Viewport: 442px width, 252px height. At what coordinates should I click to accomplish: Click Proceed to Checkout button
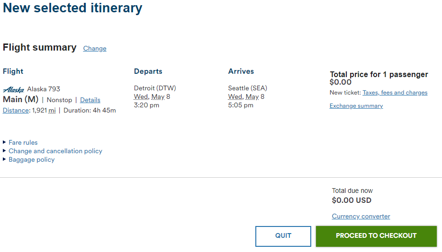pyautogui.click(x=376, y=236)
